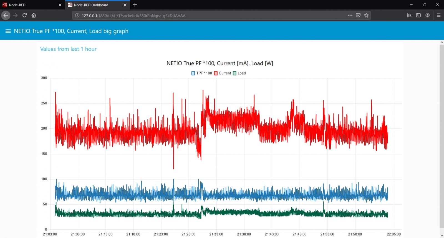Toggle the Current legend series

(x=222, y=73)
